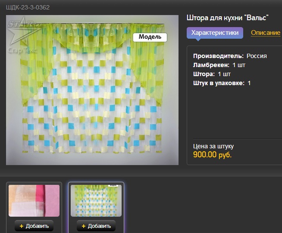This screenshot has width=282, height=233.
Task: Click the title Штора для кухни "Вальс"
Action: pyautogui.click(x=228, y=18)
